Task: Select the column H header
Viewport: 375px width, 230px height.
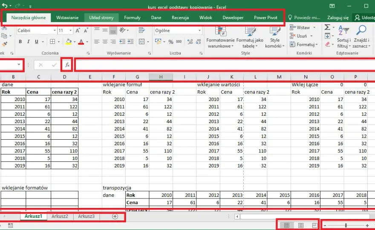Action: [161, 77]
